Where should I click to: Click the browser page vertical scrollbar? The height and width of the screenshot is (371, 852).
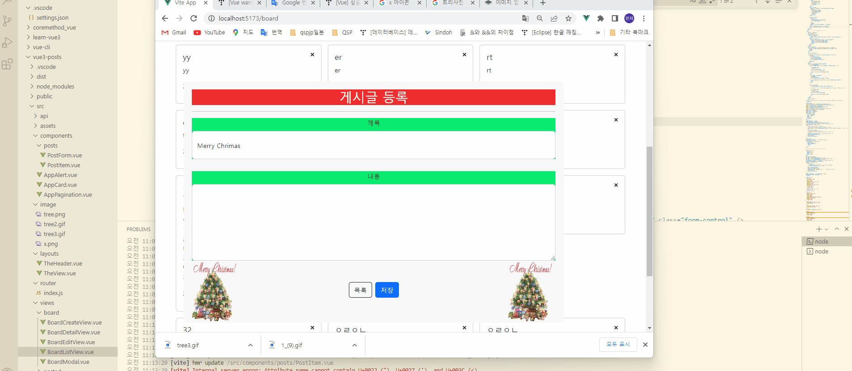click(x=649, y=211)
